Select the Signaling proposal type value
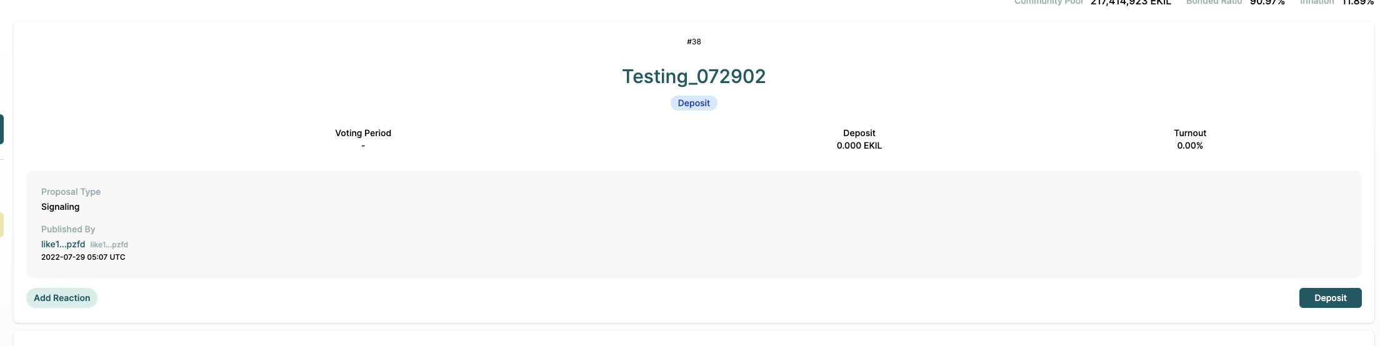Image resolution: width=1380 pixels, height=346 pixels. pos(60,207)
